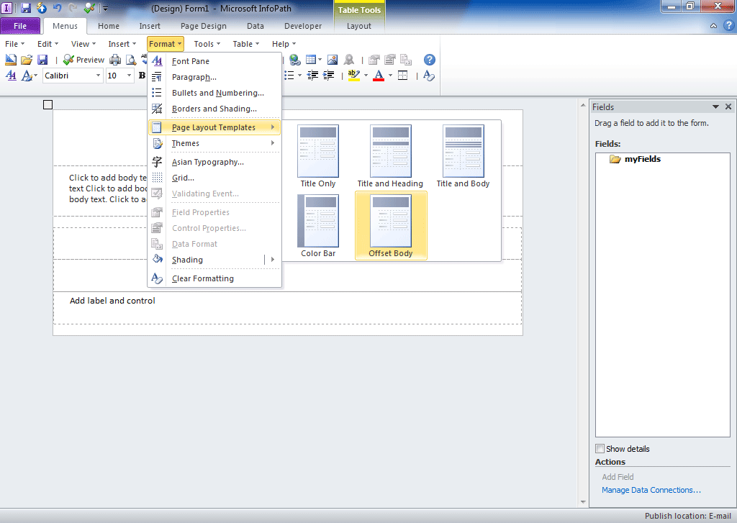
Task: Click the font color red swatch button
Action: [379, 76]
